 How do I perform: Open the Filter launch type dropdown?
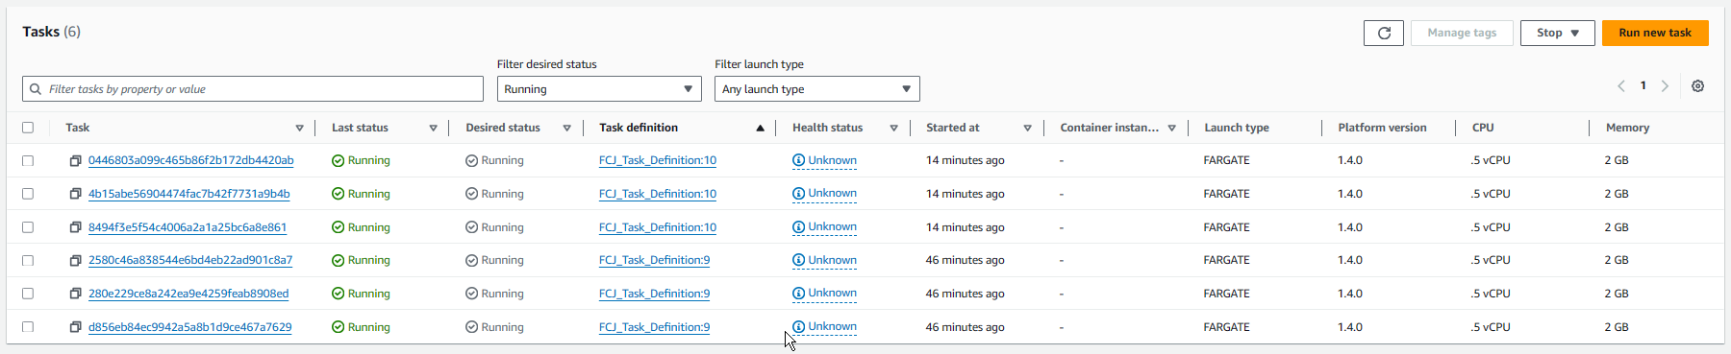tap(817, 89)
